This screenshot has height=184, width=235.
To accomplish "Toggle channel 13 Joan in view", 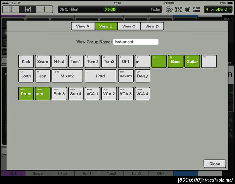I will pyautogui.click(x=26, y=76).
